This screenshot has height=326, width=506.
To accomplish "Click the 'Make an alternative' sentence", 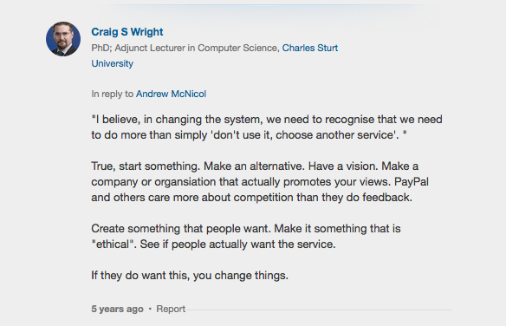I will (x=254, y=166).
